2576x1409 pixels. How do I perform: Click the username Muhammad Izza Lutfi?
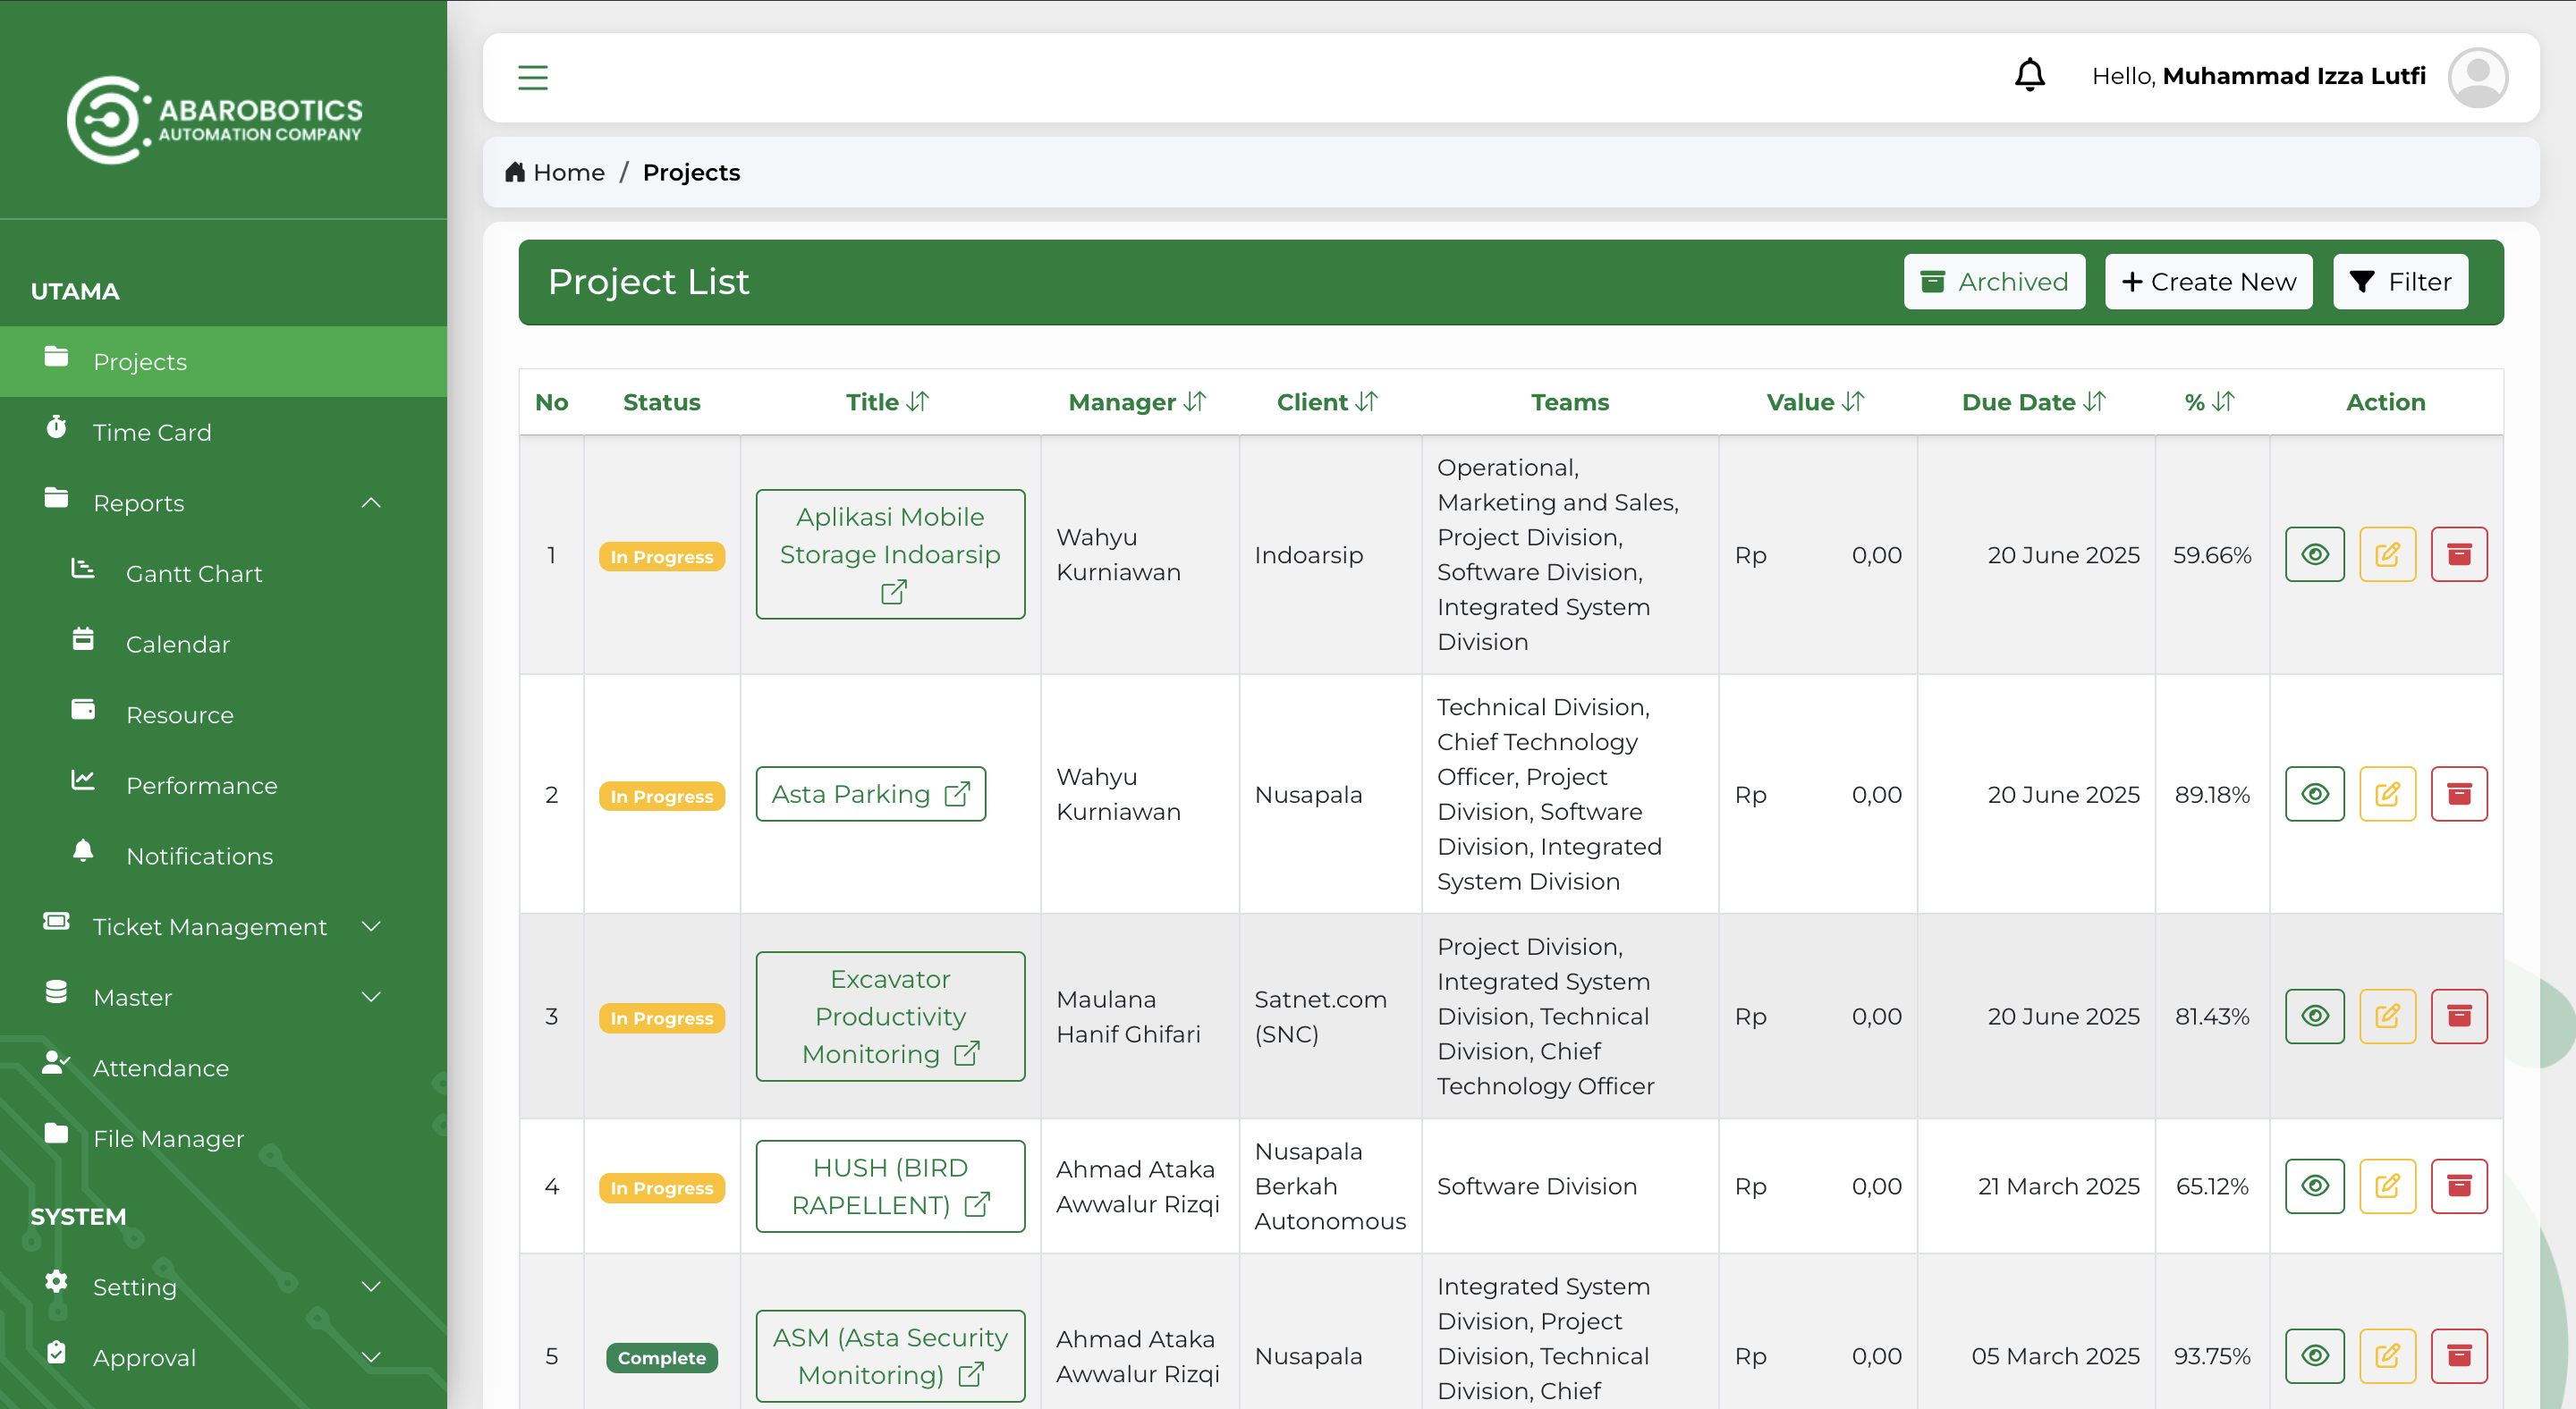point(2294,76)
